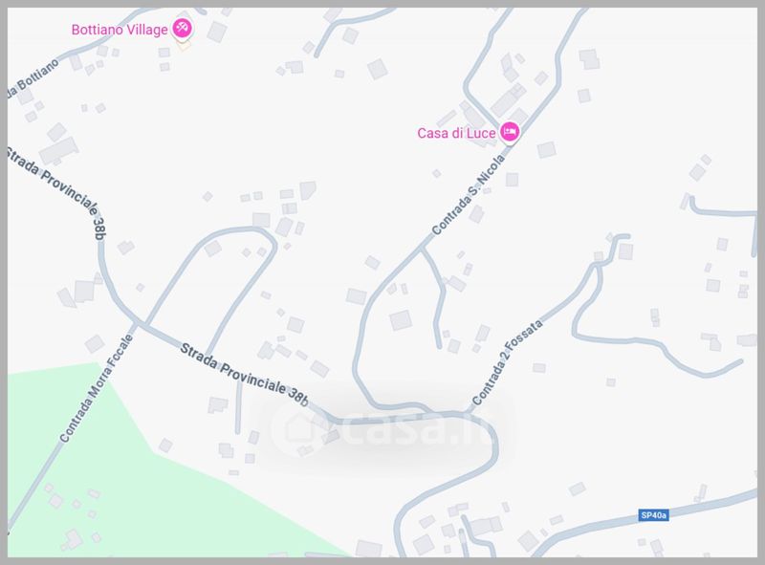Image resolution: width=765 pixels, height=565 pixels.
Task: Click the casa.it watermark logo
Action: [384, 428]
